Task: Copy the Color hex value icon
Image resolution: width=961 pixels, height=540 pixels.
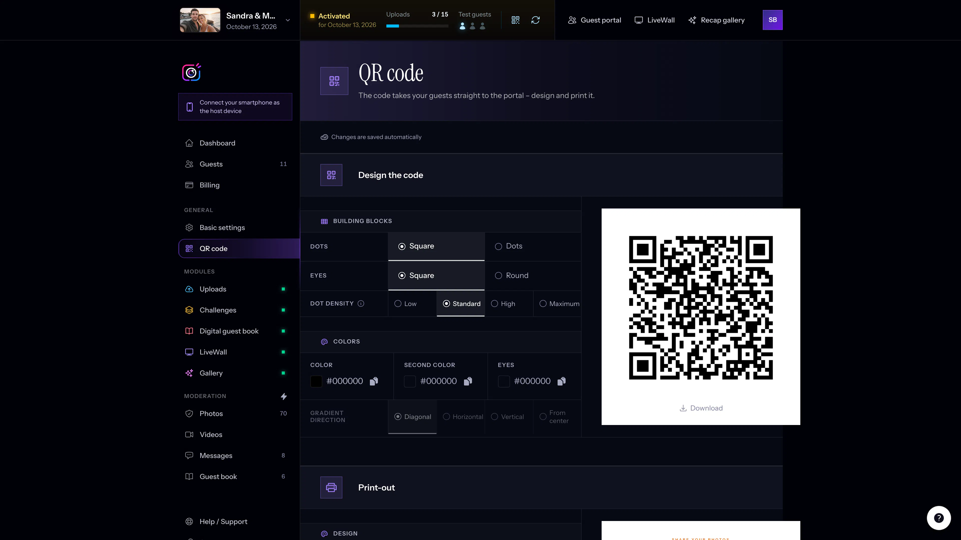Action: [374, 381]
